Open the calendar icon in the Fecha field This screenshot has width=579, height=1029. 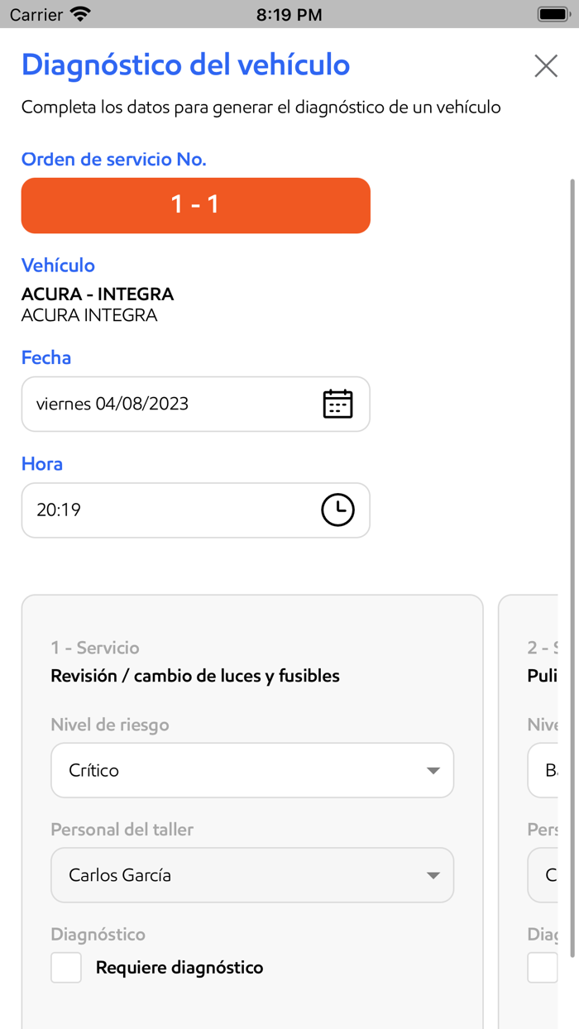pos(337,404)
